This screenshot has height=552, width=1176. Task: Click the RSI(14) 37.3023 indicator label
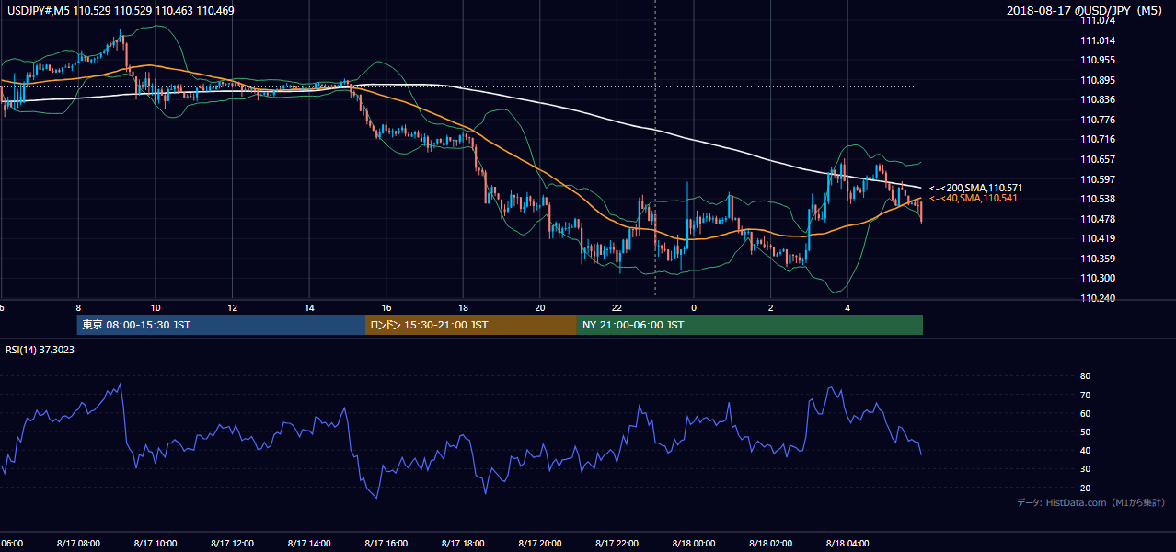pos(39,350)
